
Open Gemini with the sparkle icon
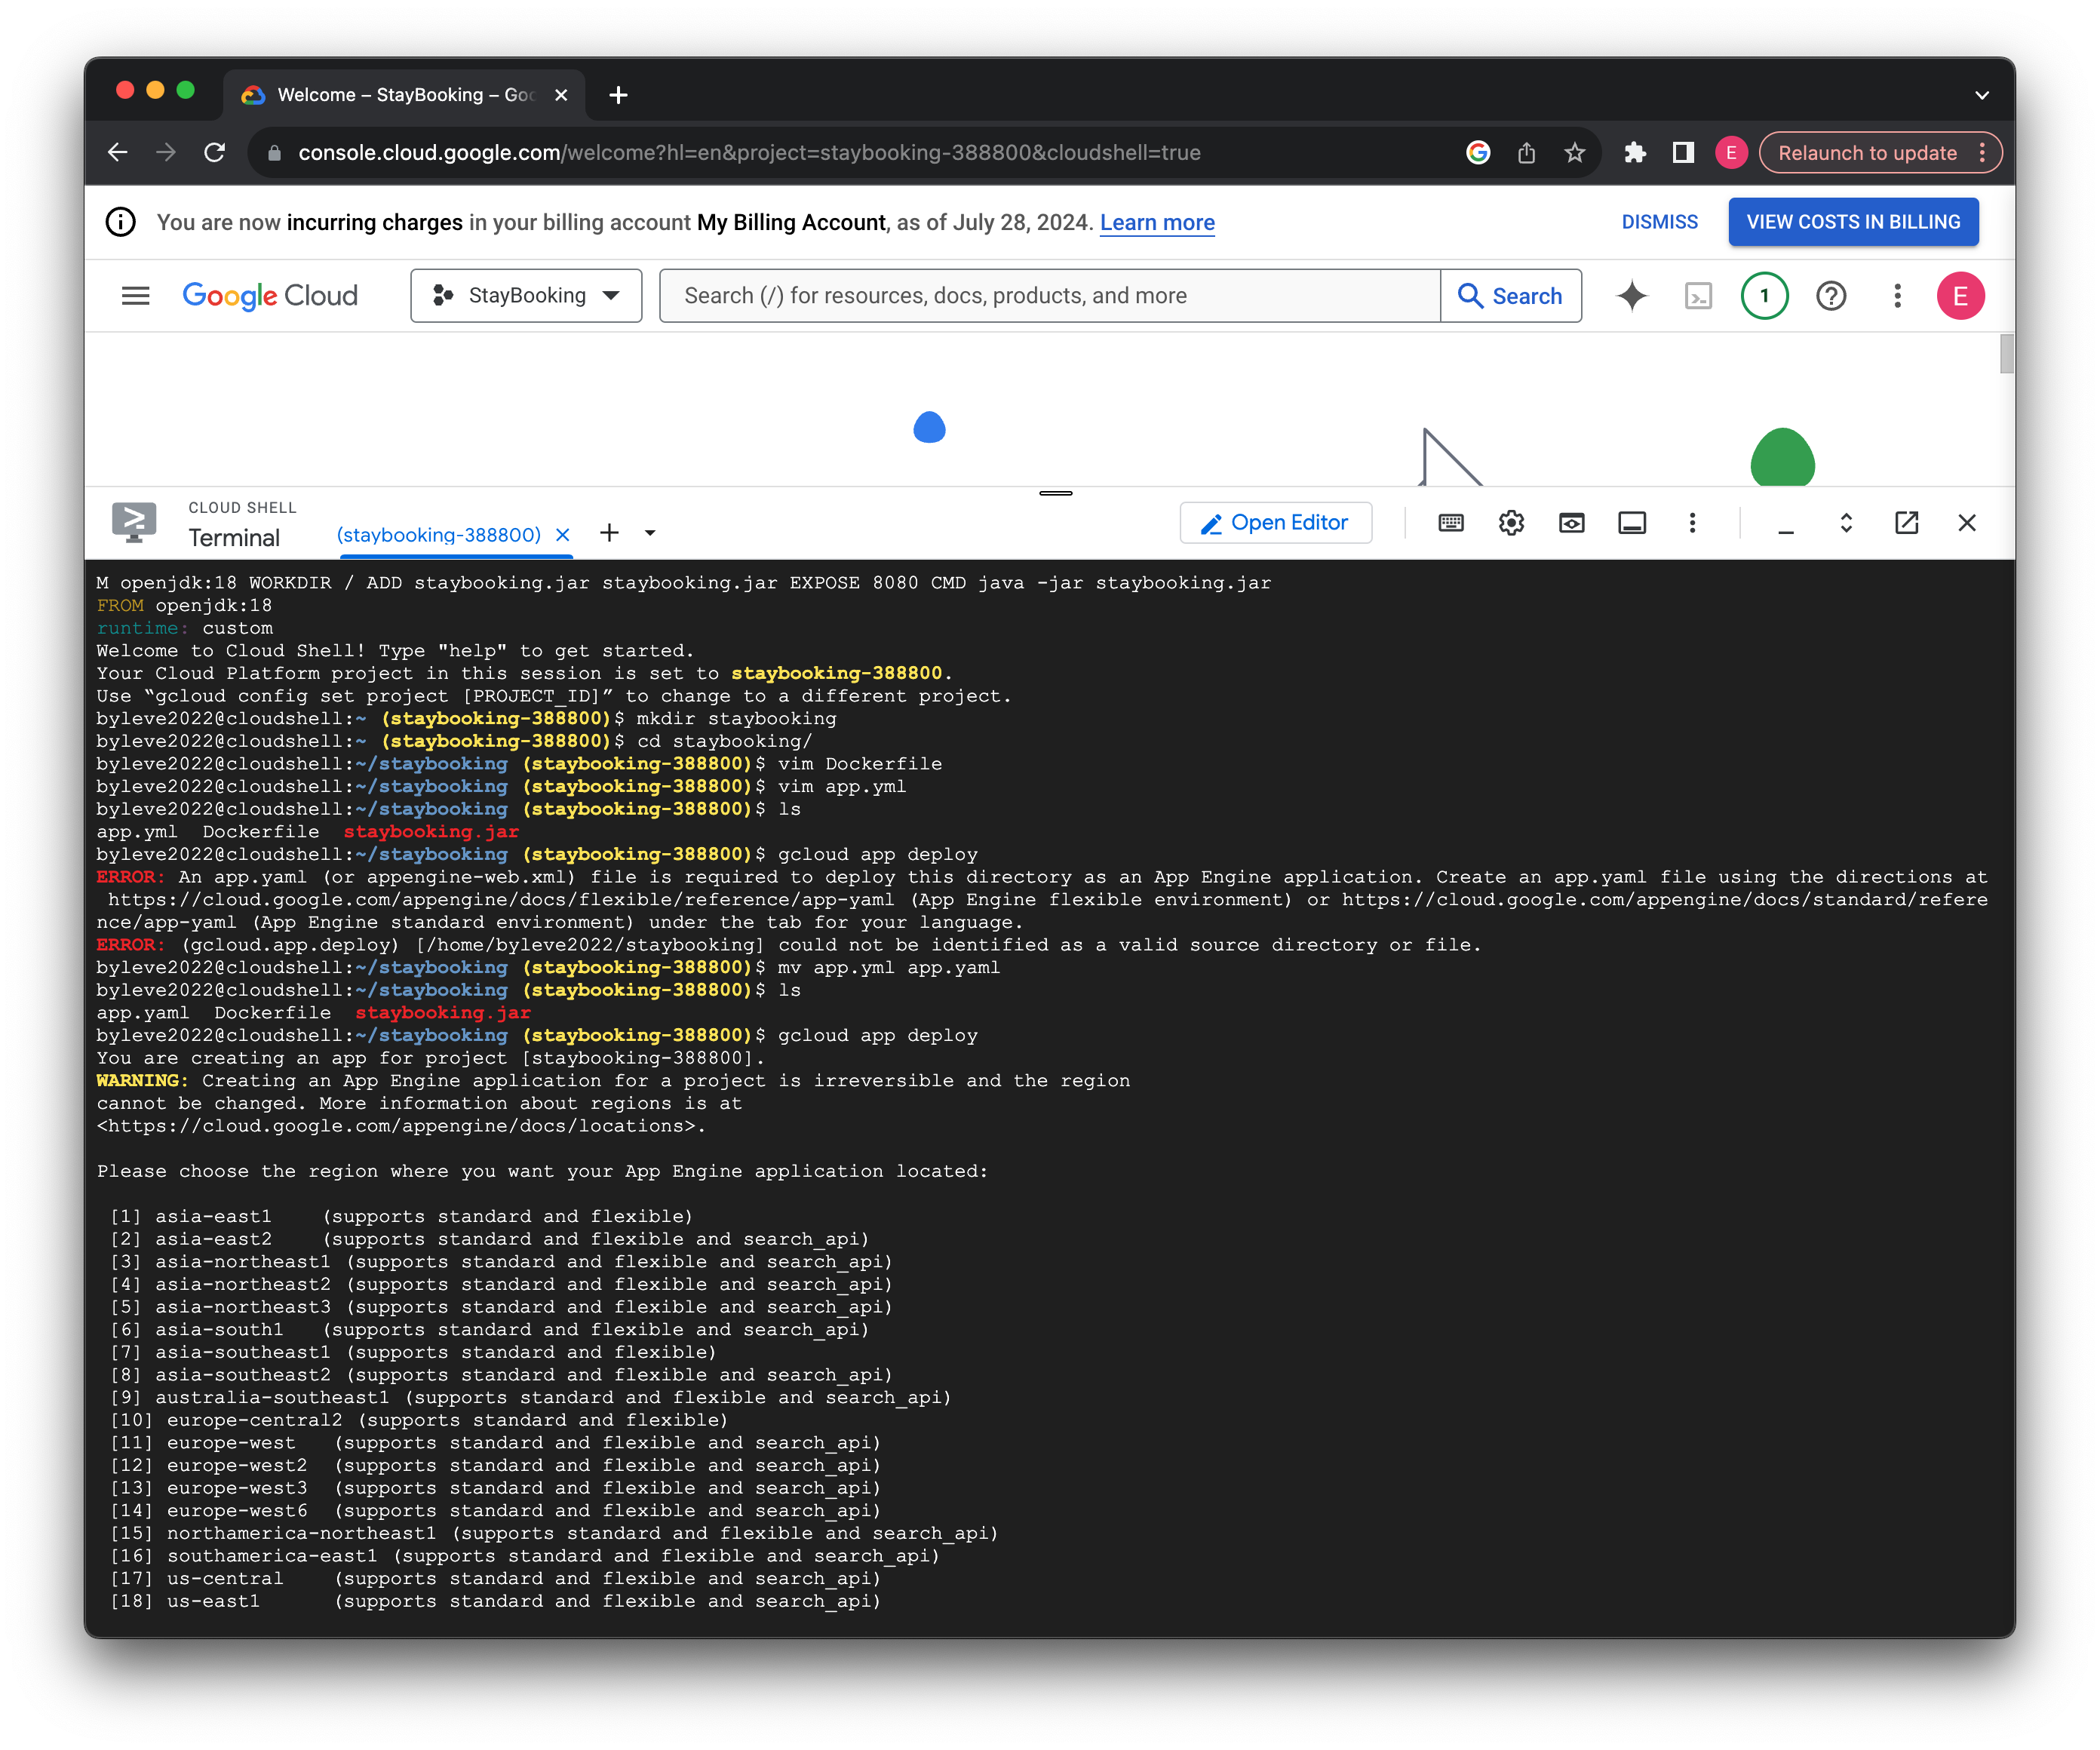tap(1631, 295)
